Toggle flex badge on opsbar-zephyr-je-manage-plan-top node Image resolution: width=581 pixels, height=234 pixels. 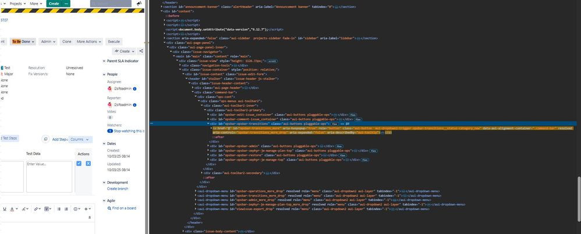click(x=373, y=151)
